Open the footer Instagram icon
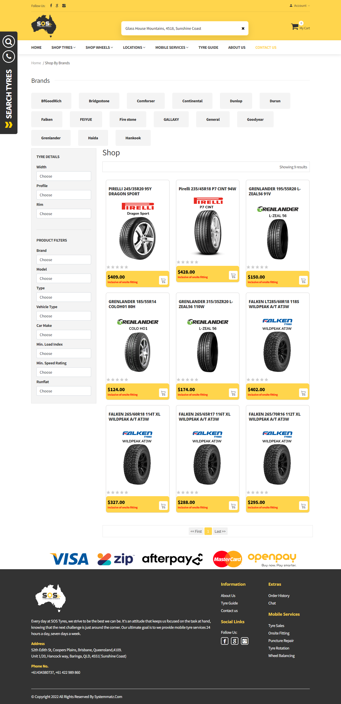Screen dimensions: 341x704 pyautogui.click(x=245, y=641)
